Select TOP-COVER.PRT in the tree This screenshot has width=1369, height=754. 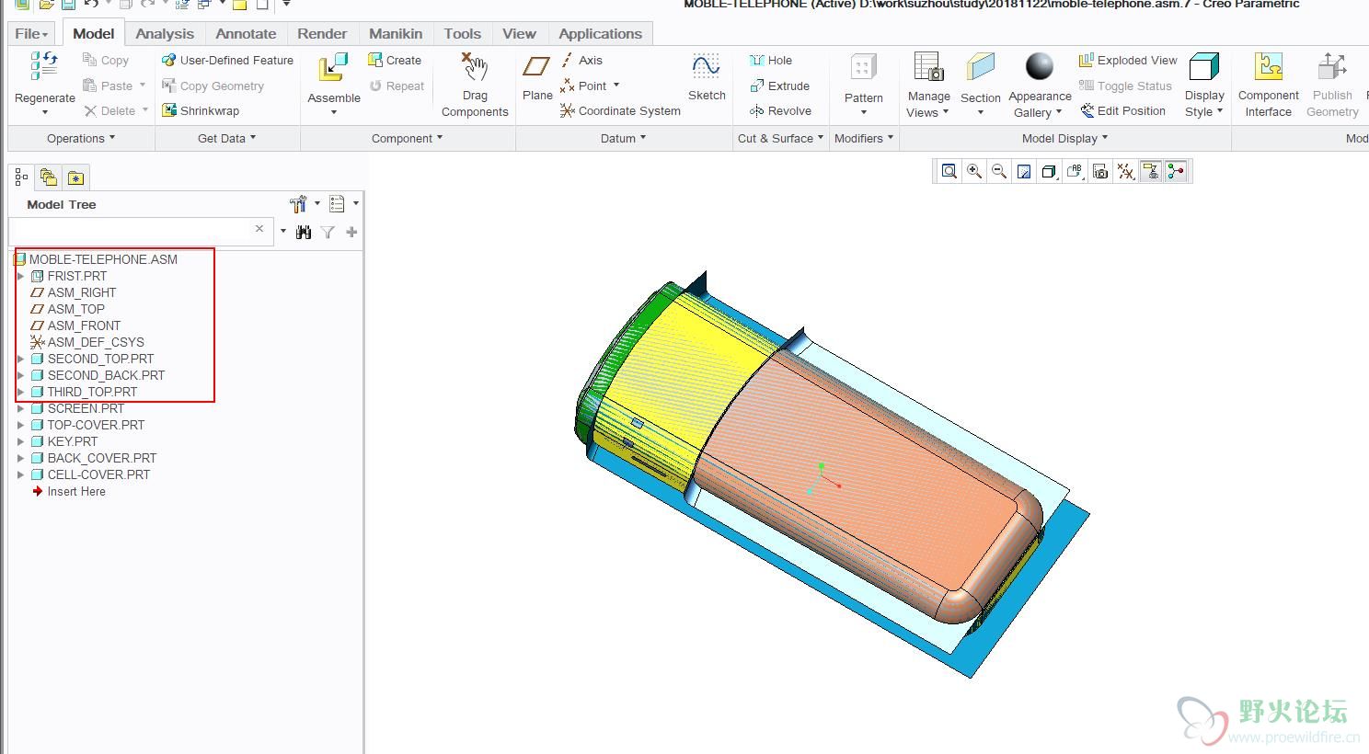pos(87,425)
